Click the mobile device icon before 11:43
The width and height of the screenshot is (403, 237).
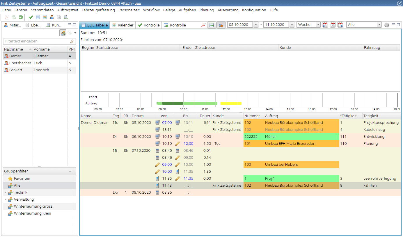tap(158, 186)
